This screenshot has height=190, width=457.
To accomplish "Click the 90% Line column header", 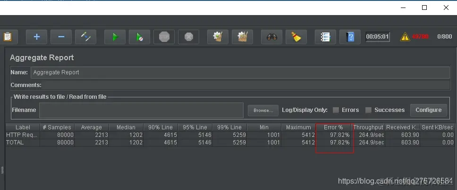I will click(161, 127).
